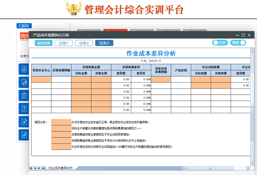
Task: Open the video play file icon
Action: 24,122
